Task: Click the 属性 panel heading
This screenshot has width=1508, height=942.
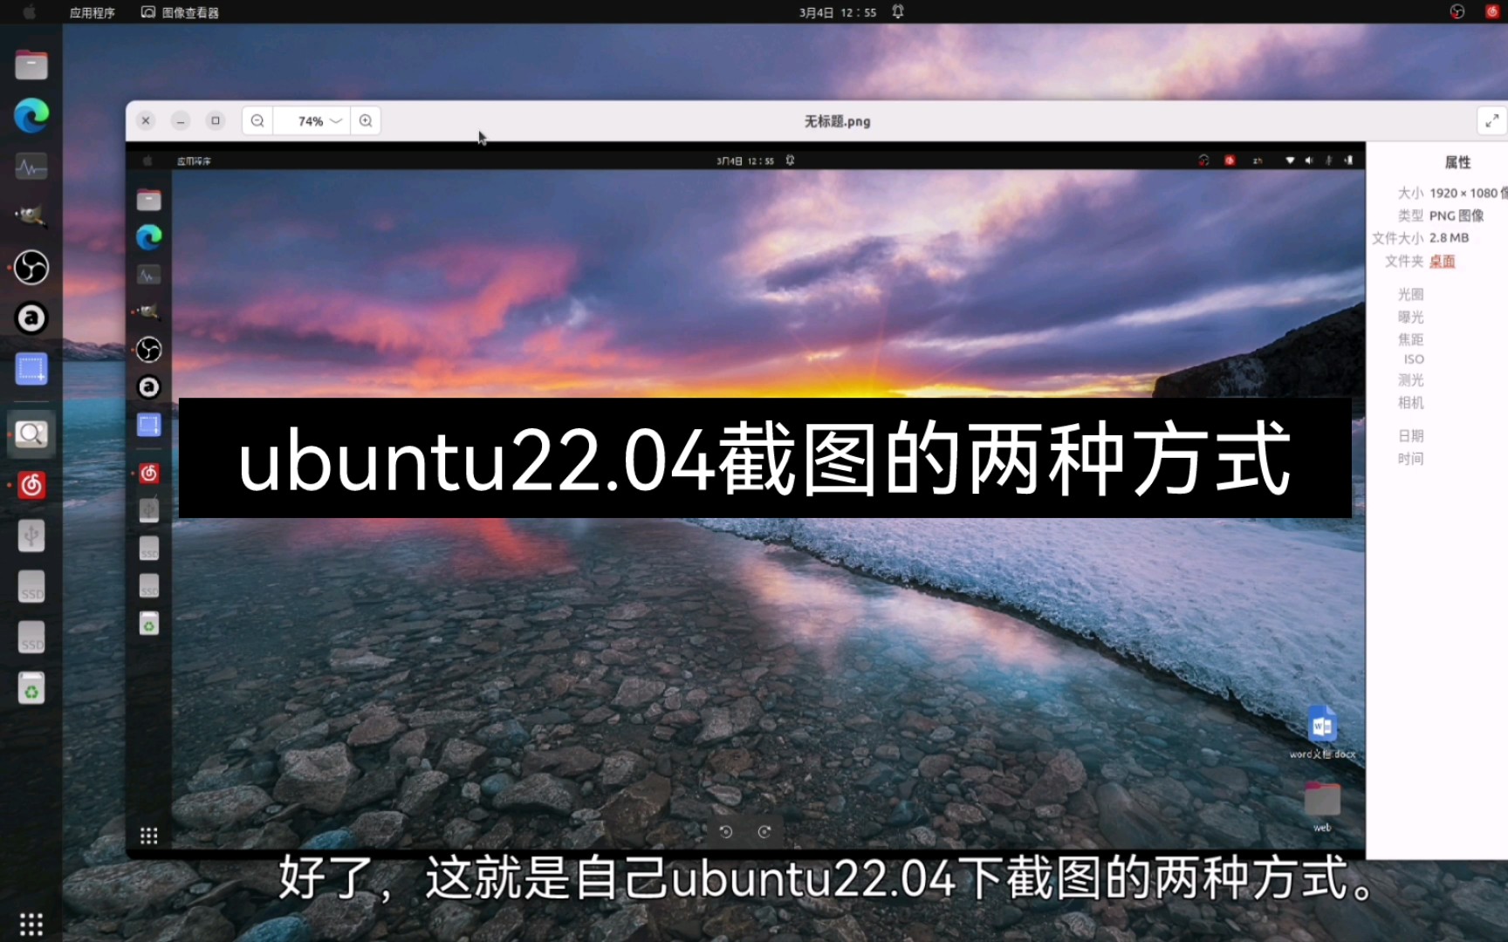Action: 1457,162
